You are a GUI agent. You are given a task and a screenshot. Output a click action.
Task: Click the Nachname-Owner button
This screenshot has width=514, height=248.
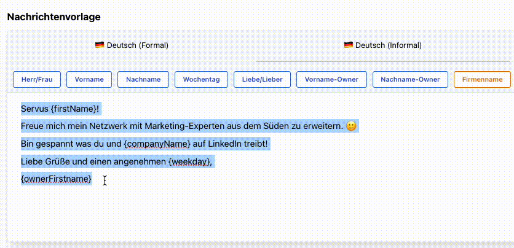pos(410,79)
